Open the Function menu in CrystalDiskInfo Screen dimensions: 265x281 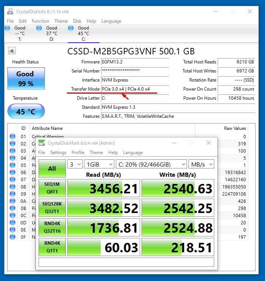[40, 21]
